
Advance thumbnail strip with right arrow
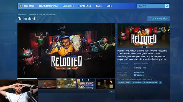tap(112, 91)
